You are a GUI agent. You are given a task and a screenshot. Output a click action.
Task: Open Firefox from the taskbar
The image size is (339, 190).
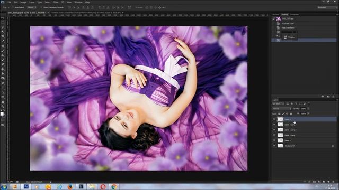(x=70, y=186)
